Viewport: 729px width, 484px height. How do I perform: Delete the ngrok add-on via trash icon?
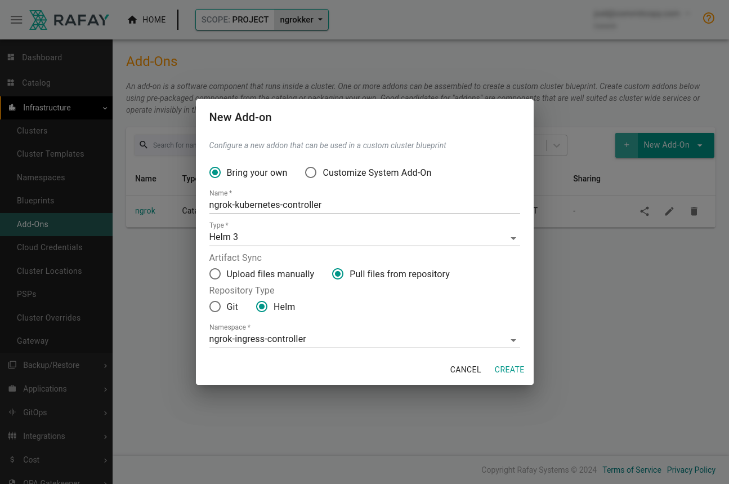(694, 211)
